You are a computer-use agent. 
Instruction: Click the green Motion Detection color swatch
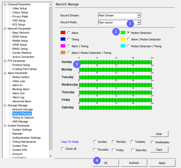[123, 33]
